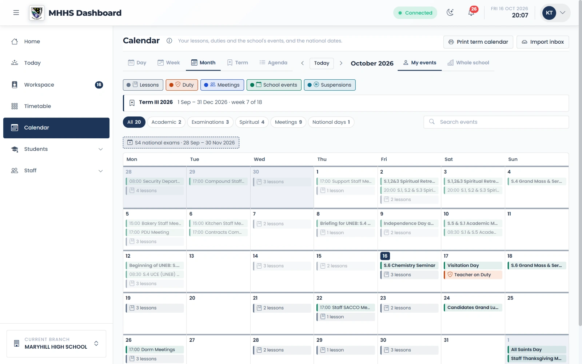Toggle the Duty event filter
This screenshot has width=582, height=364.
tap(182, 85)
